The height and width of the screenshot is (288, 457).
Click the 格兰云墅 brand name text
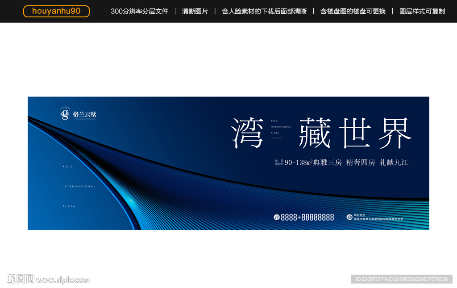(x=84, y=114)
